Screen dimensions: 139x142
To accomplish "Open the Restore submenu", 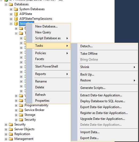I will click(x=108, y=80).
